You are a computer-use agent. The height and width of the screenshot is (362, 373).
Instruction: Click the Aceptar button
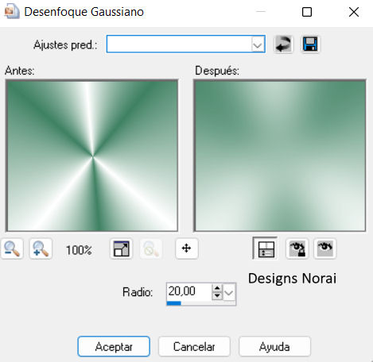[x=114, y=346]
